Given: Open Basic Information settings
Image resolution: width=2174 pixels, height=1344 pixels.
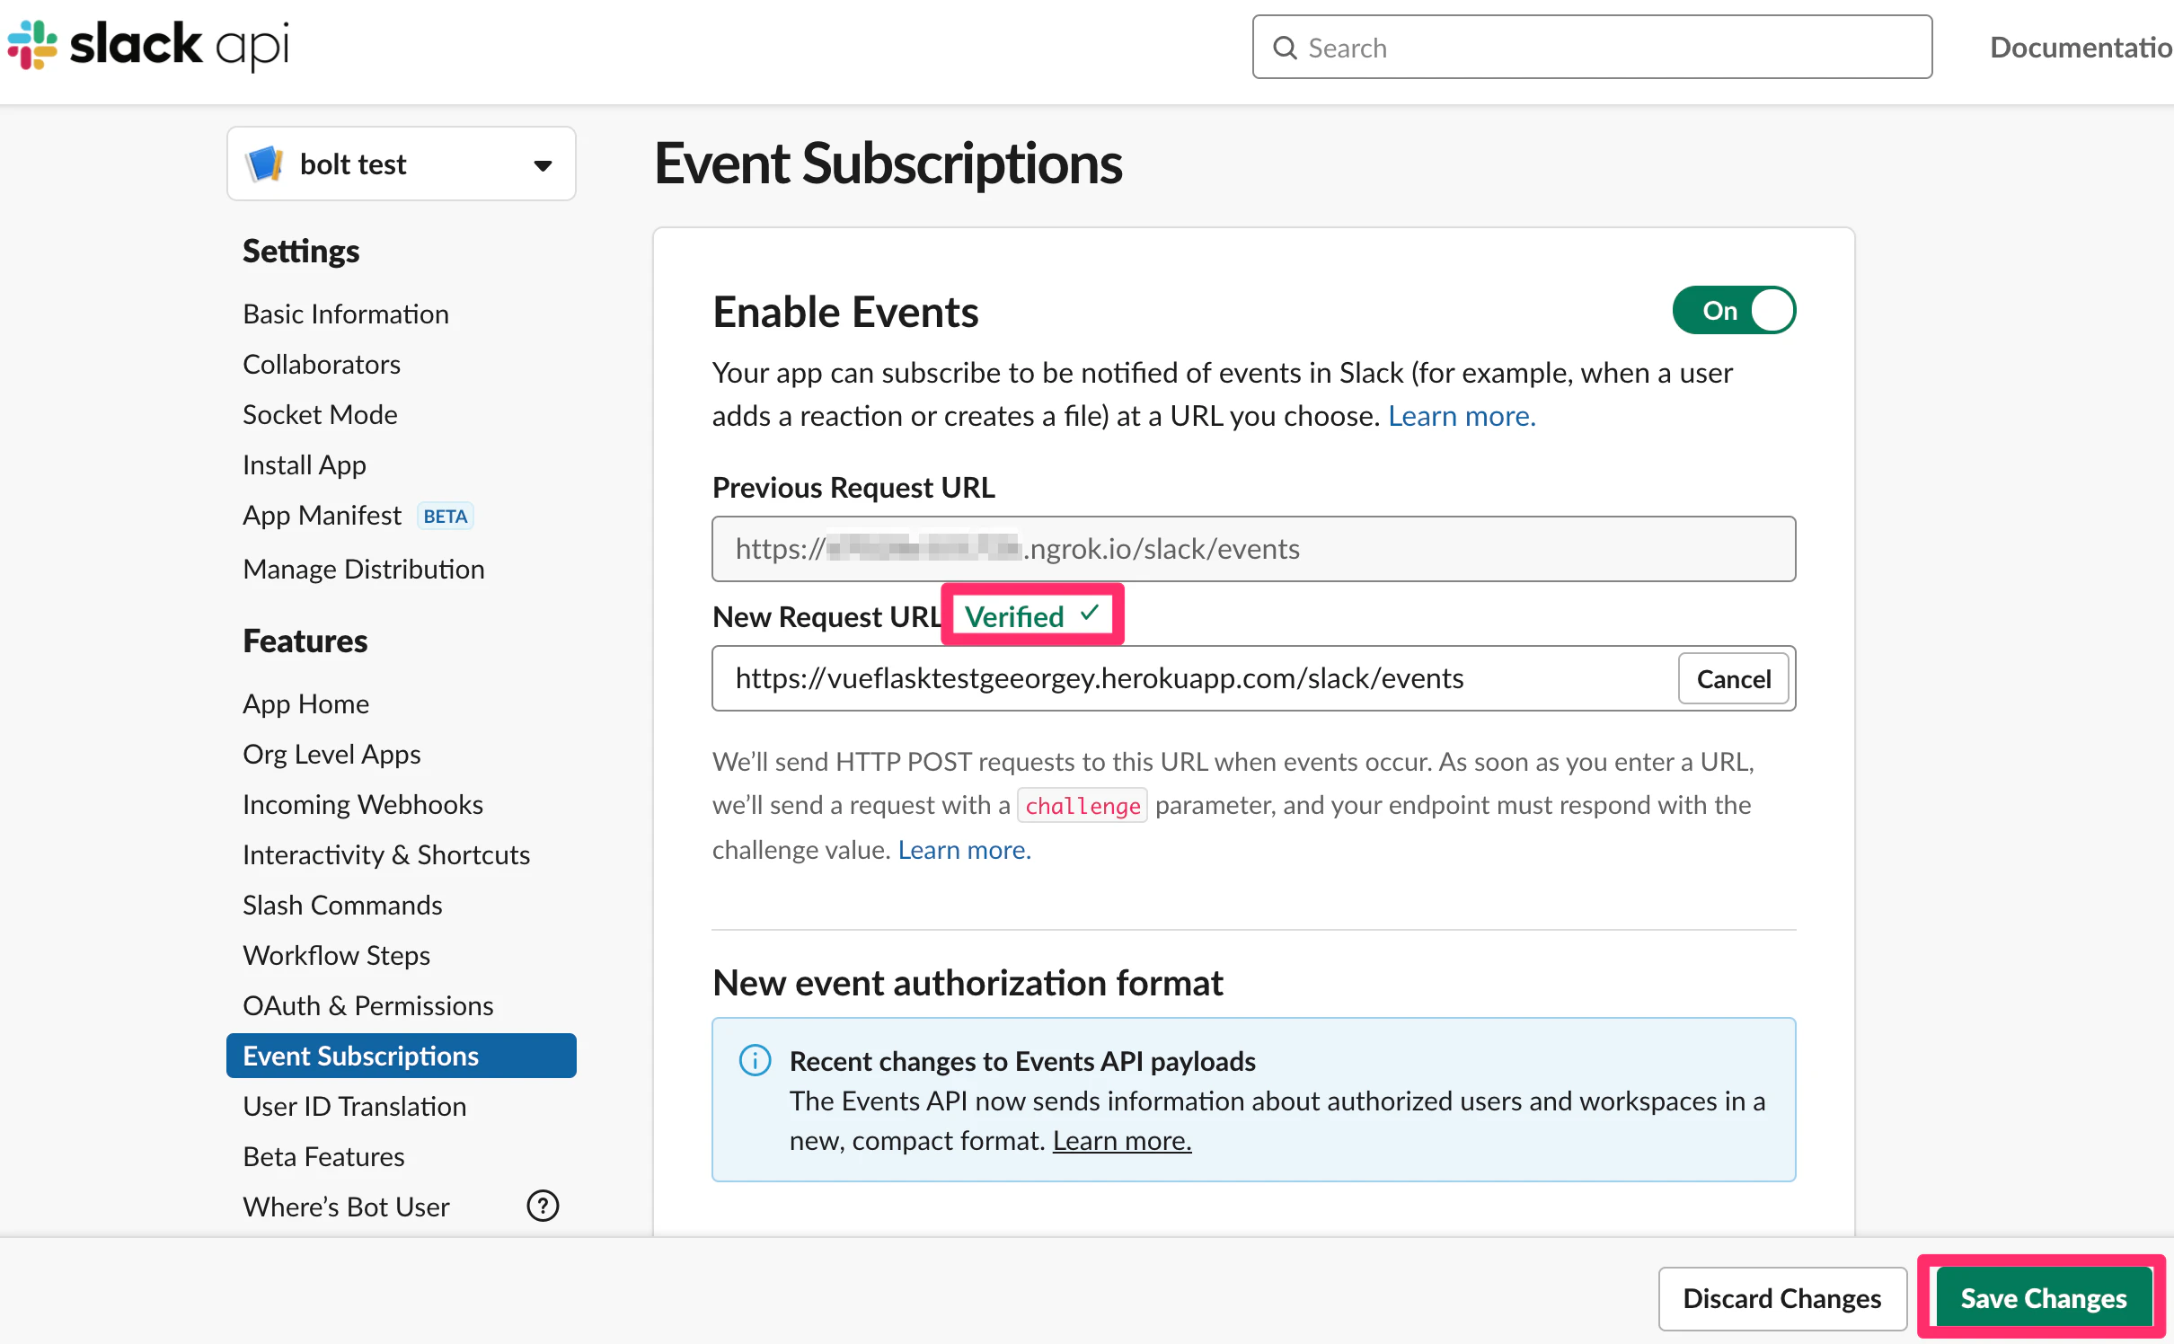Looking at the screenshot, I should pyautogui.click(x=346, y=314).
